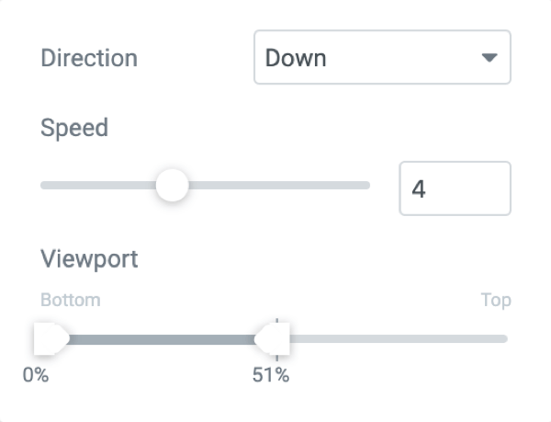Click the far-right end of Speed slider track

pyautogui.click(x=366, y=186)
